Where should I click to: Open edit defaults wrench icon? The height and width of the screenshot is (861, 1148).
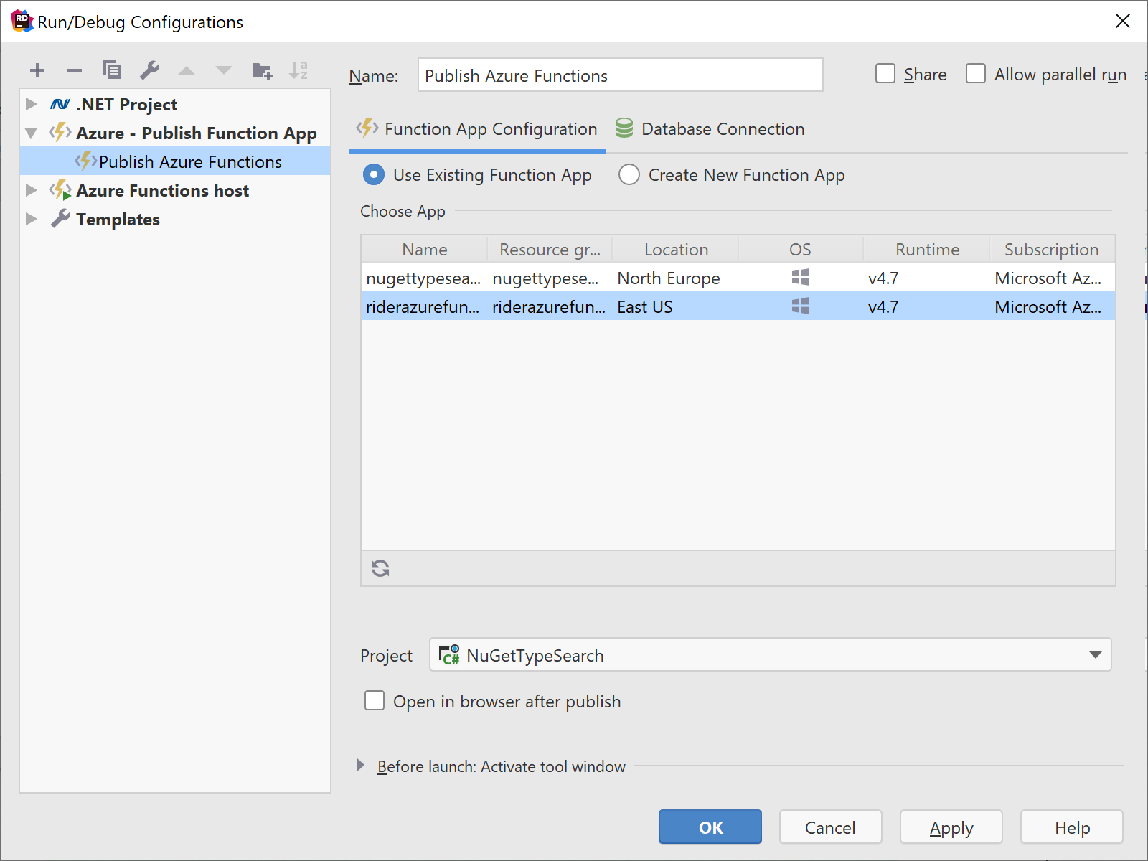pyautogui.click(x=149, y=70)
